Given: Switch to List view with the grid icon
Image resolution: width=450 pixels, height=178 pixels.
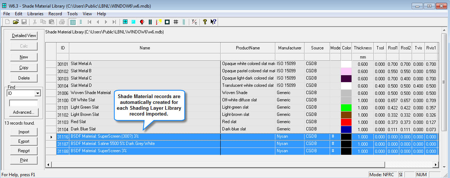Looking at the screenshot, I should click(x=73, y=22).
